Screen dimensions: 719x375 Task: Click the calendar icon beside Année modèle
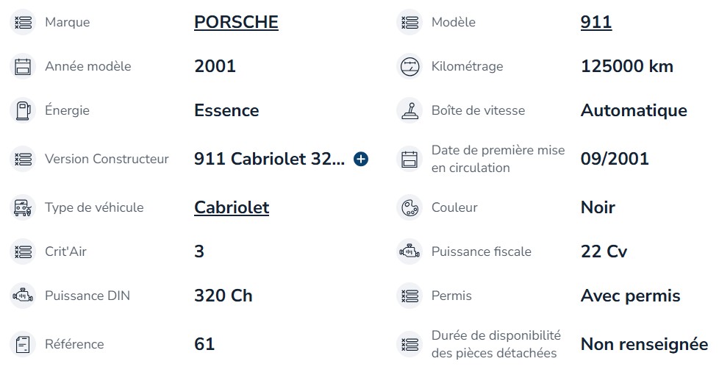[23, 66]
